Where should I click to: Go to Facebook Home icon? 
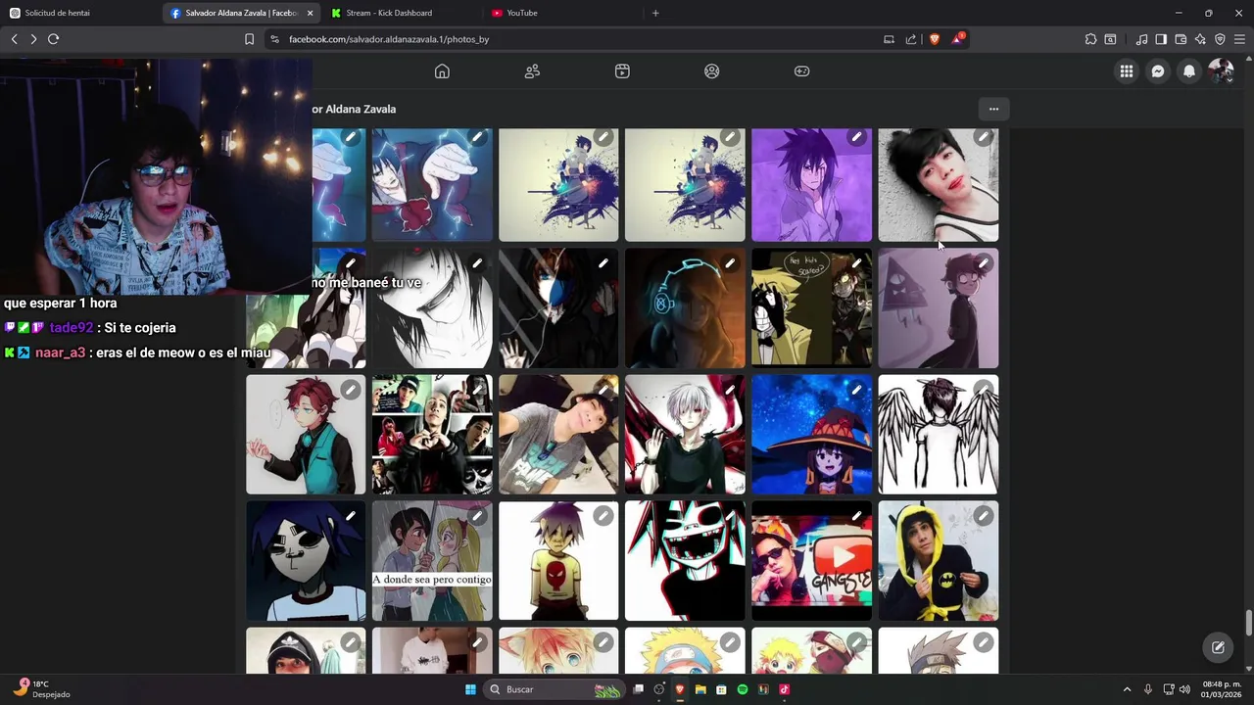[x=442, y=71]
